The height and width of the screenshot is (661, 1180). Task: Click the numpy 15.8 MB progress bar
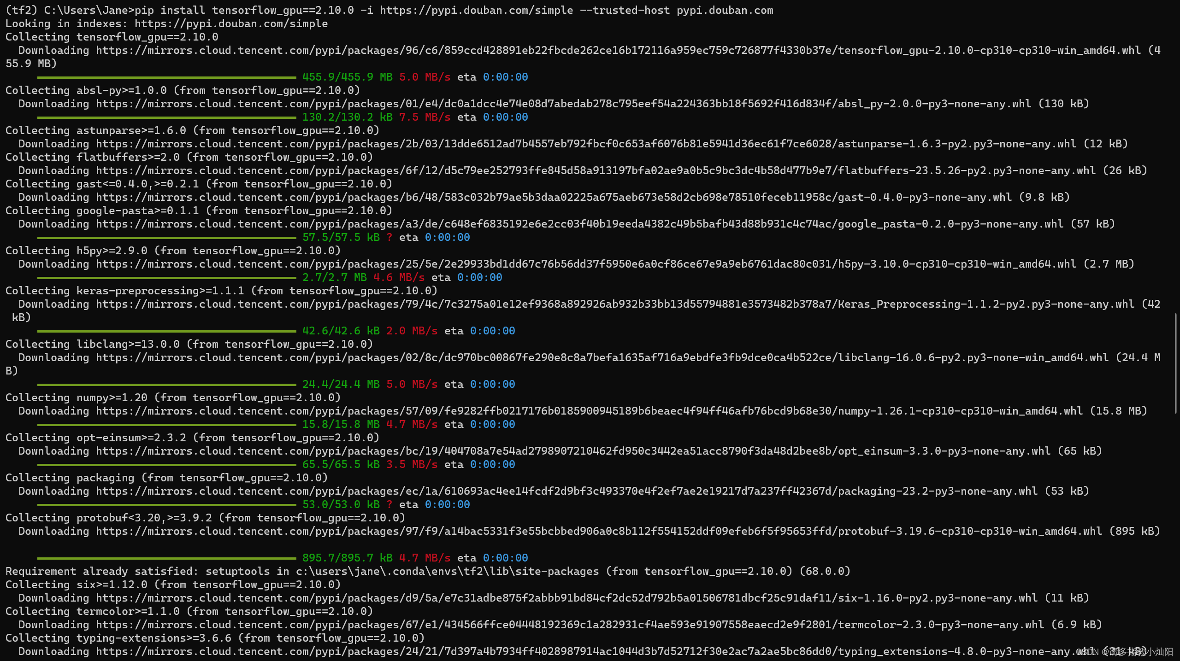point(166,424)
